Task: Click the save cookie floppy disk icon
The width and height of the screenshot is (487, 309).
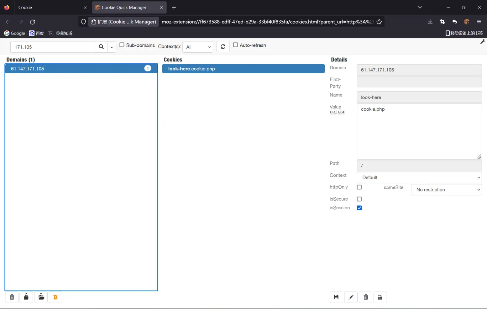Action: [336, 297]
